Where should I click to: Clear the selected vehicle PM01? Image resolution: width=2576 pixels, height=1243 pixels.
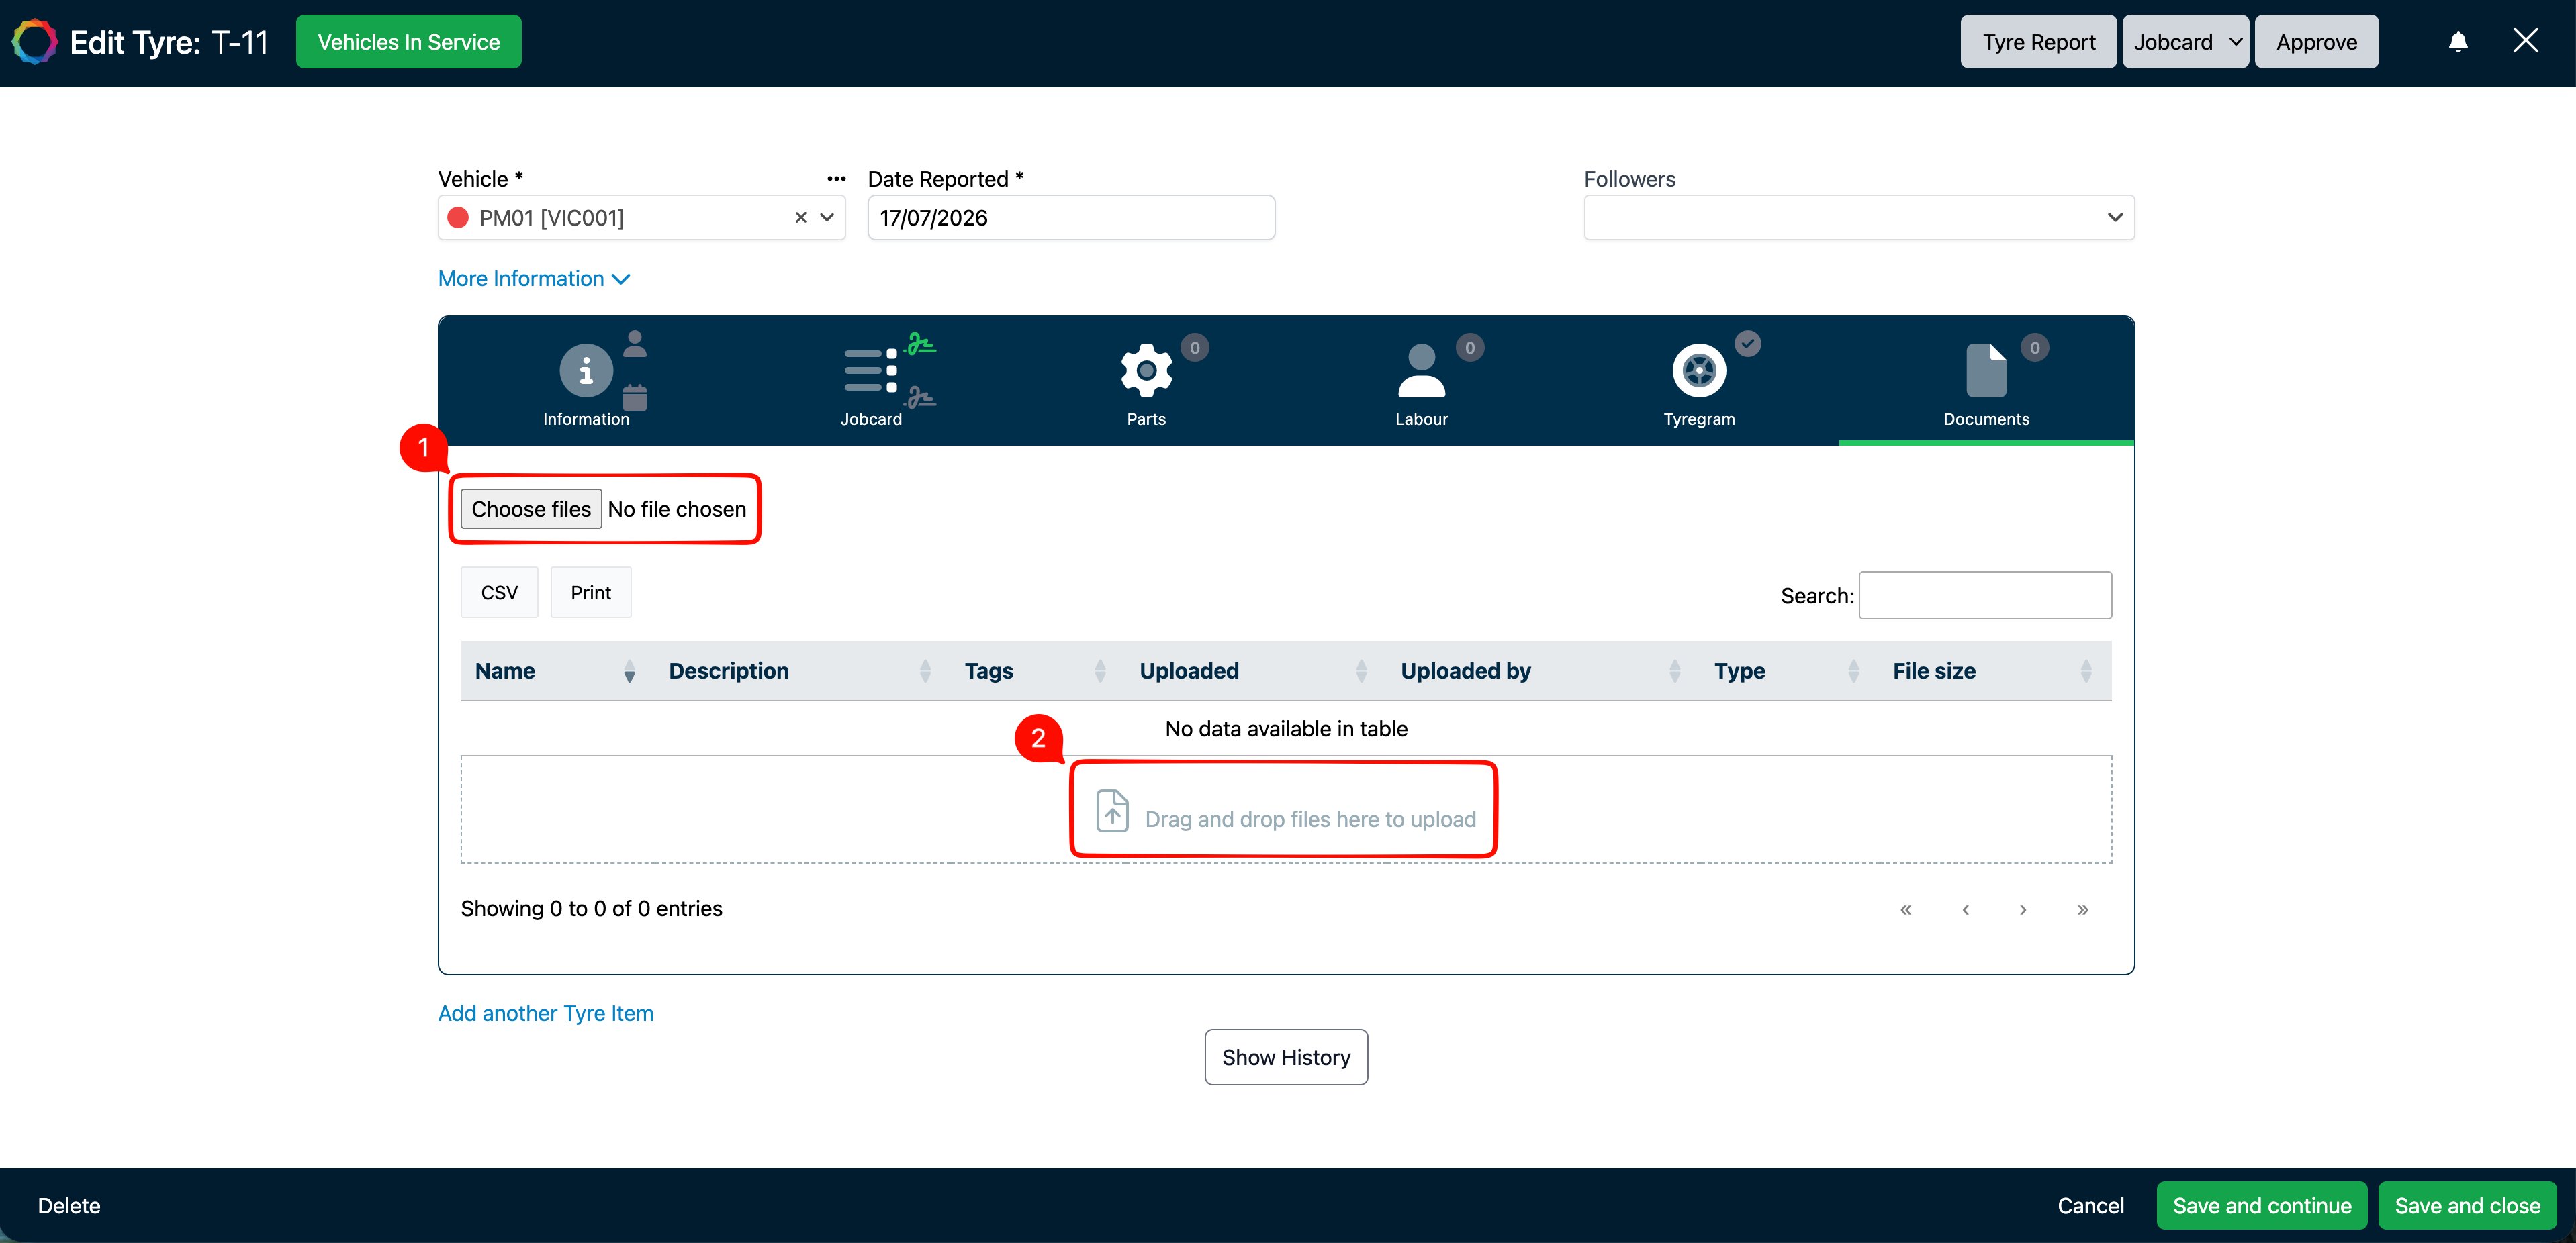800,218
